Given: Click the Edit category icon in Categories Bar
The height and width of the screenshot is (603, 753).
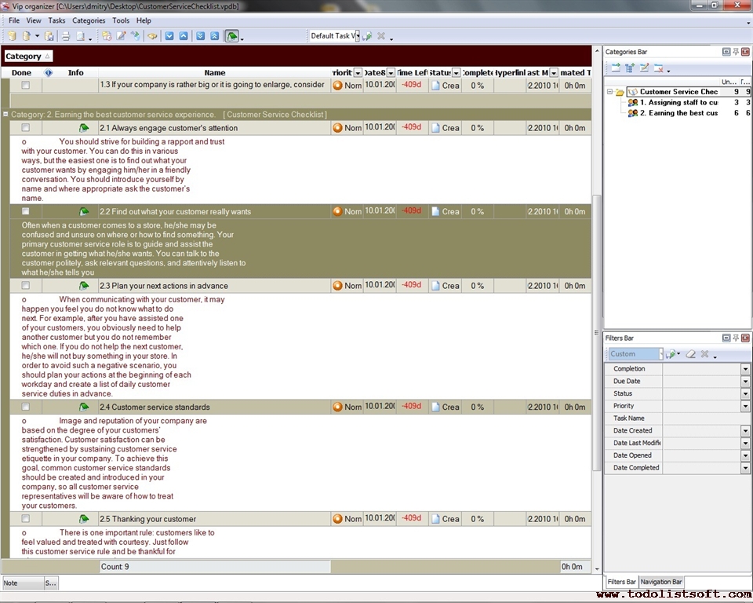Looking at the screenshot, I should point(644,68).
